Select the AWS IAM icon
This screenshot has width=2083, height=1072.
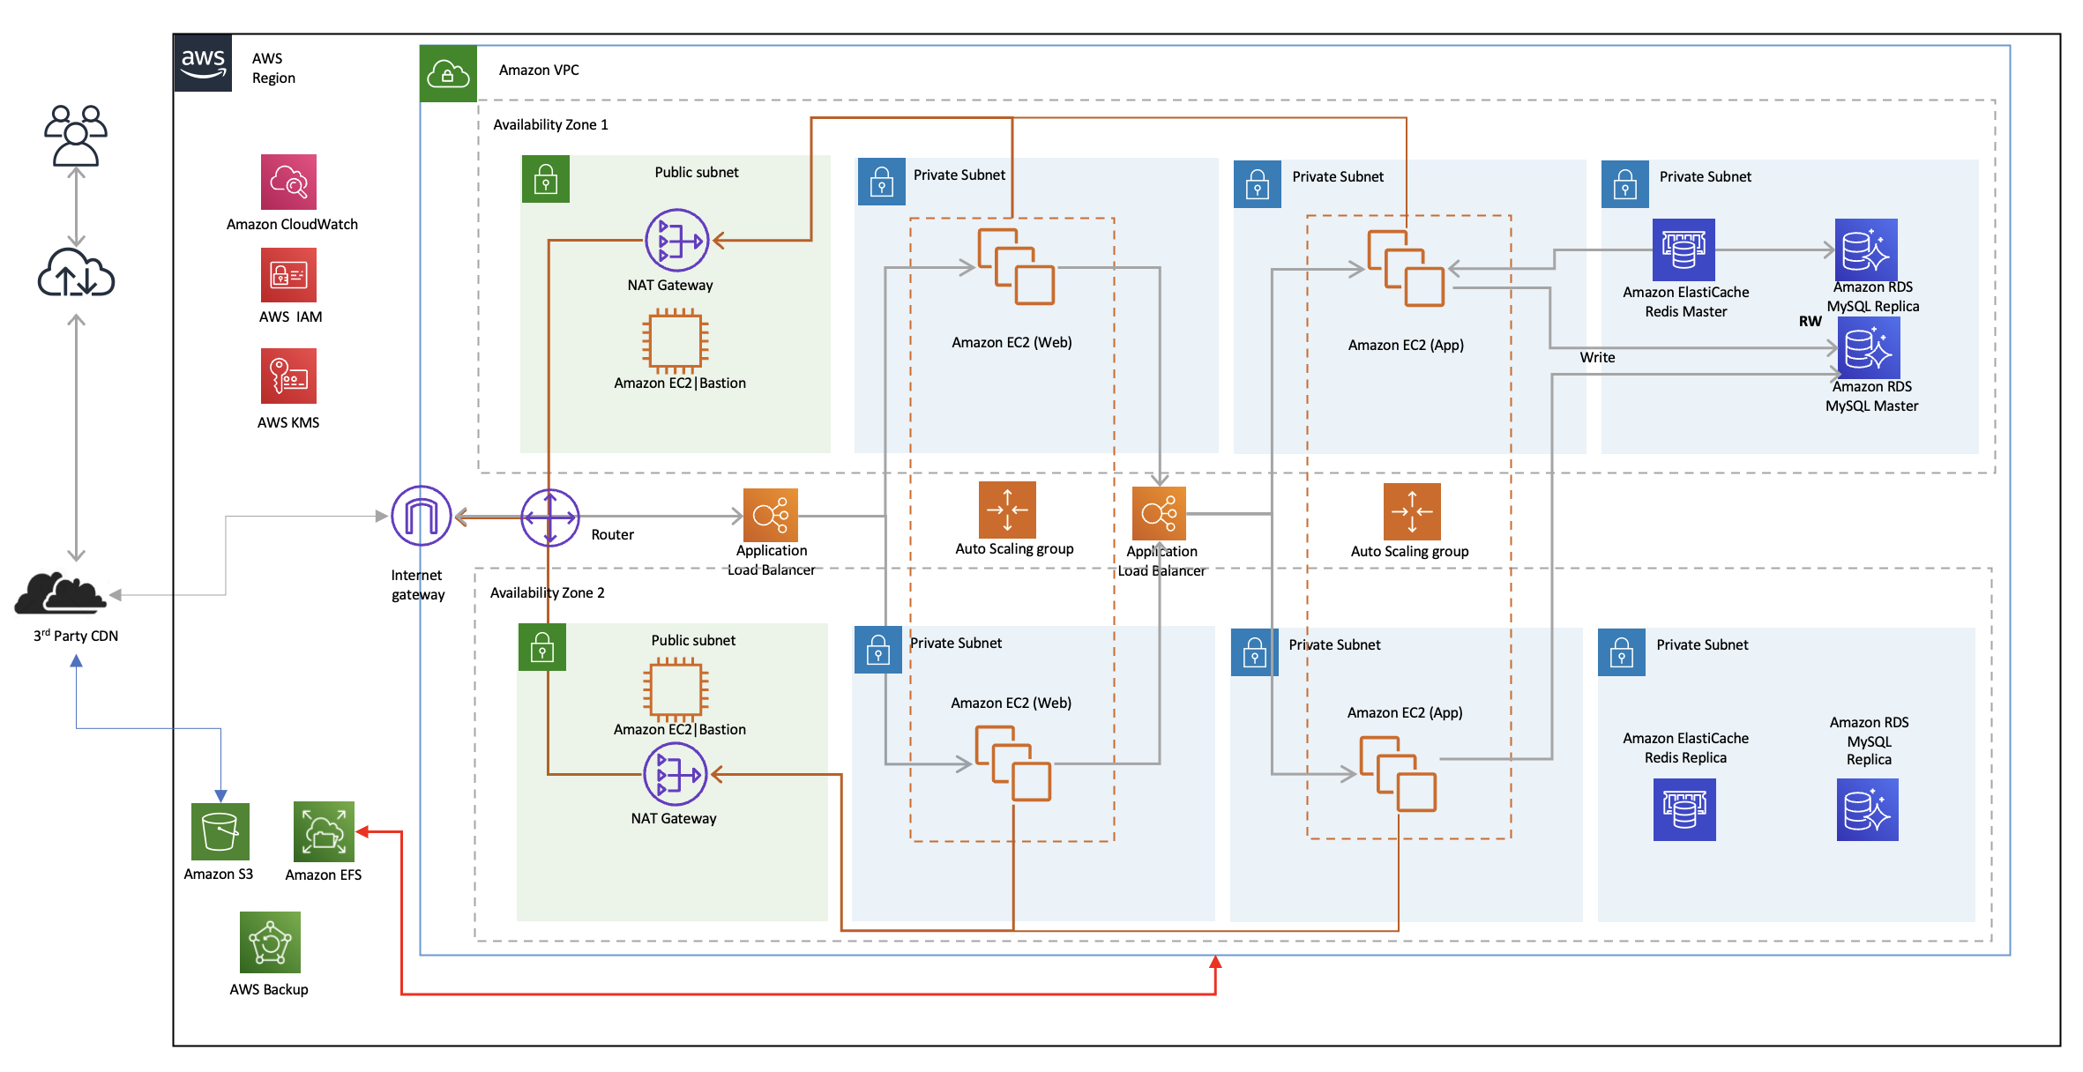pos(288,275)
